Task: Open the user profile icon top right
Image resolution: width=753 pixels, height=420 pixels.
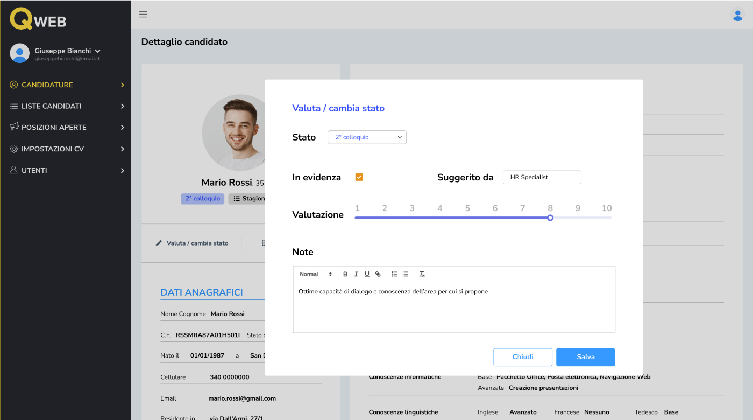Action: [x=737, y=15]
